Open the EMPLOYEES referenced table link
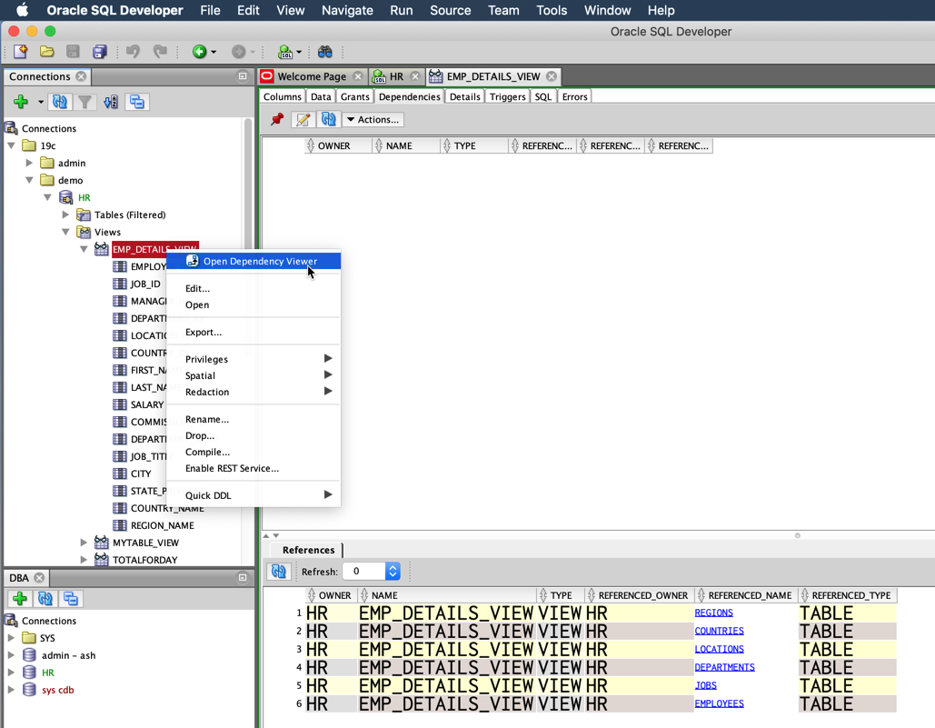This screenshot has width=935, height=728. pos(719,703)
